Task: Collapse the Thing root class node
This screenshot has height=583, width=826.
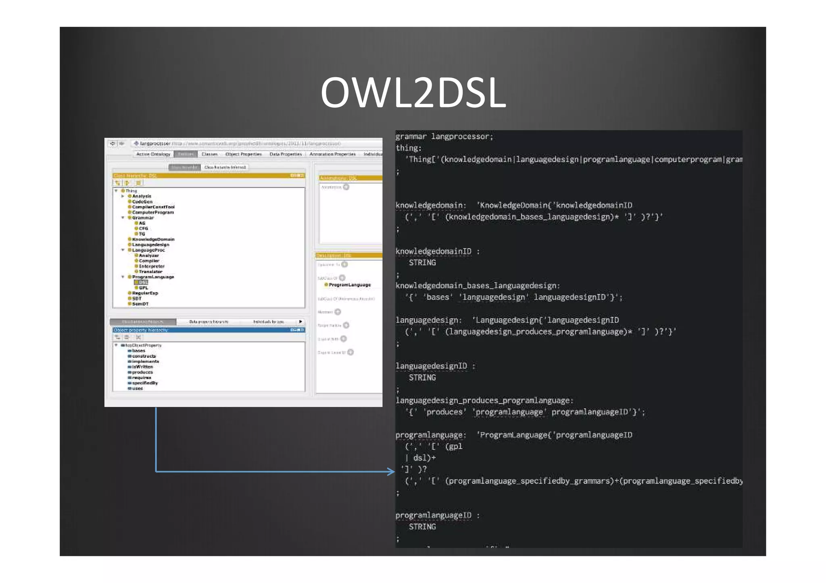Action: click(x=116, y=191)
